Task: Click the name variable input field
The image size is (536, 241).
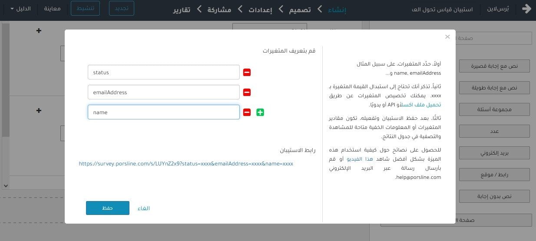Action: [x=164, y=112]
